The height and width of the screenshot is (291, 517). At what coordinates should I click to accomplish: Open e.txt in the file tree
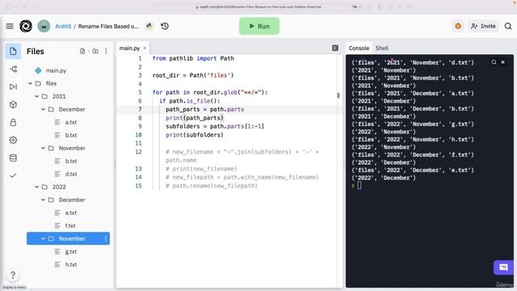[x=70, y=213]
